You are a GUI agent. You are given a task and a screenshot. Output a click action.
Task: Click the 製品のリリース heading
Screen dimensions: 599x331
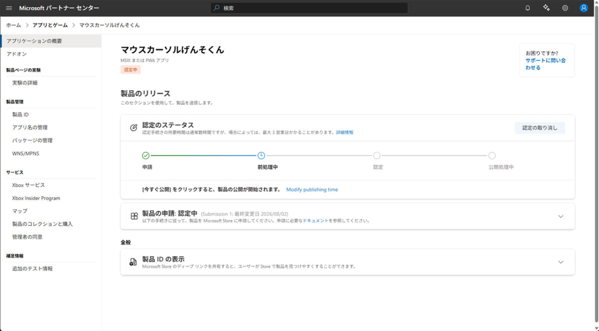[145, 93]
